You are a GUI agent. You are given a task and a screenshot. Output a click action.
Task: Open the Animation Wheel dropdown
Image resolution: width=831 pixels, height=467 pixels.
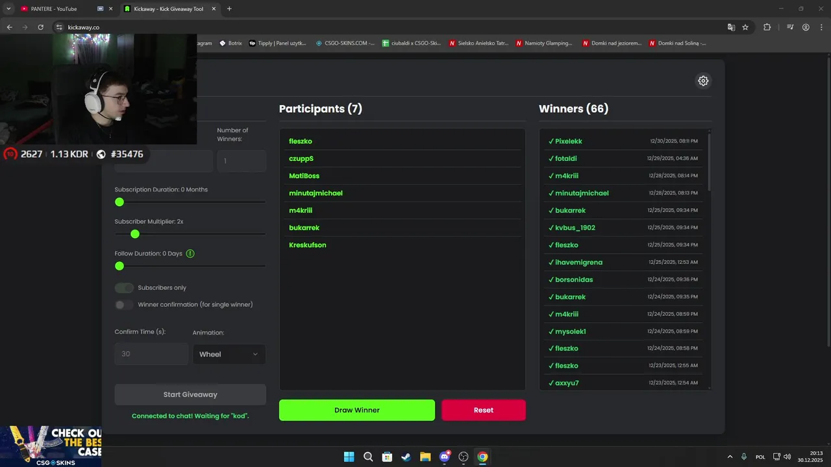click(229, 354)
